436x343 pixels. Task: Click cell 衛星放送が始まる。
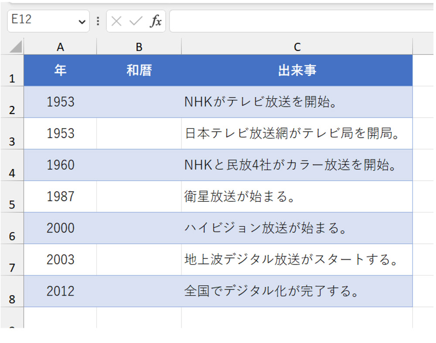click(297, 197)
